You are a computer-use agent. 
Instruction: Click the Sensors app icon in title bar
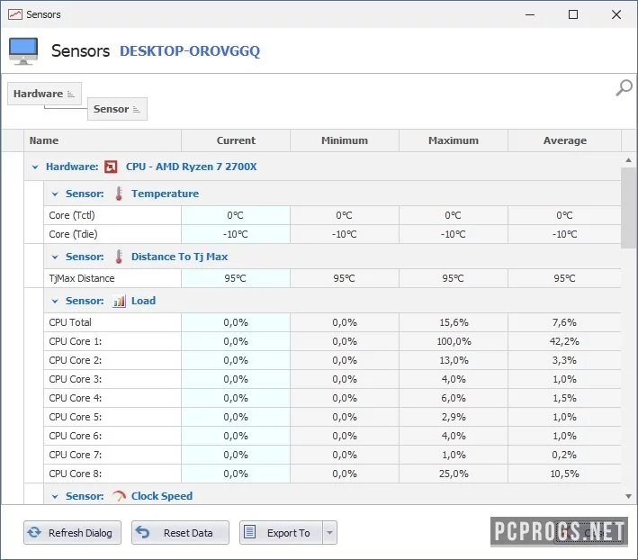coord(15,14)
